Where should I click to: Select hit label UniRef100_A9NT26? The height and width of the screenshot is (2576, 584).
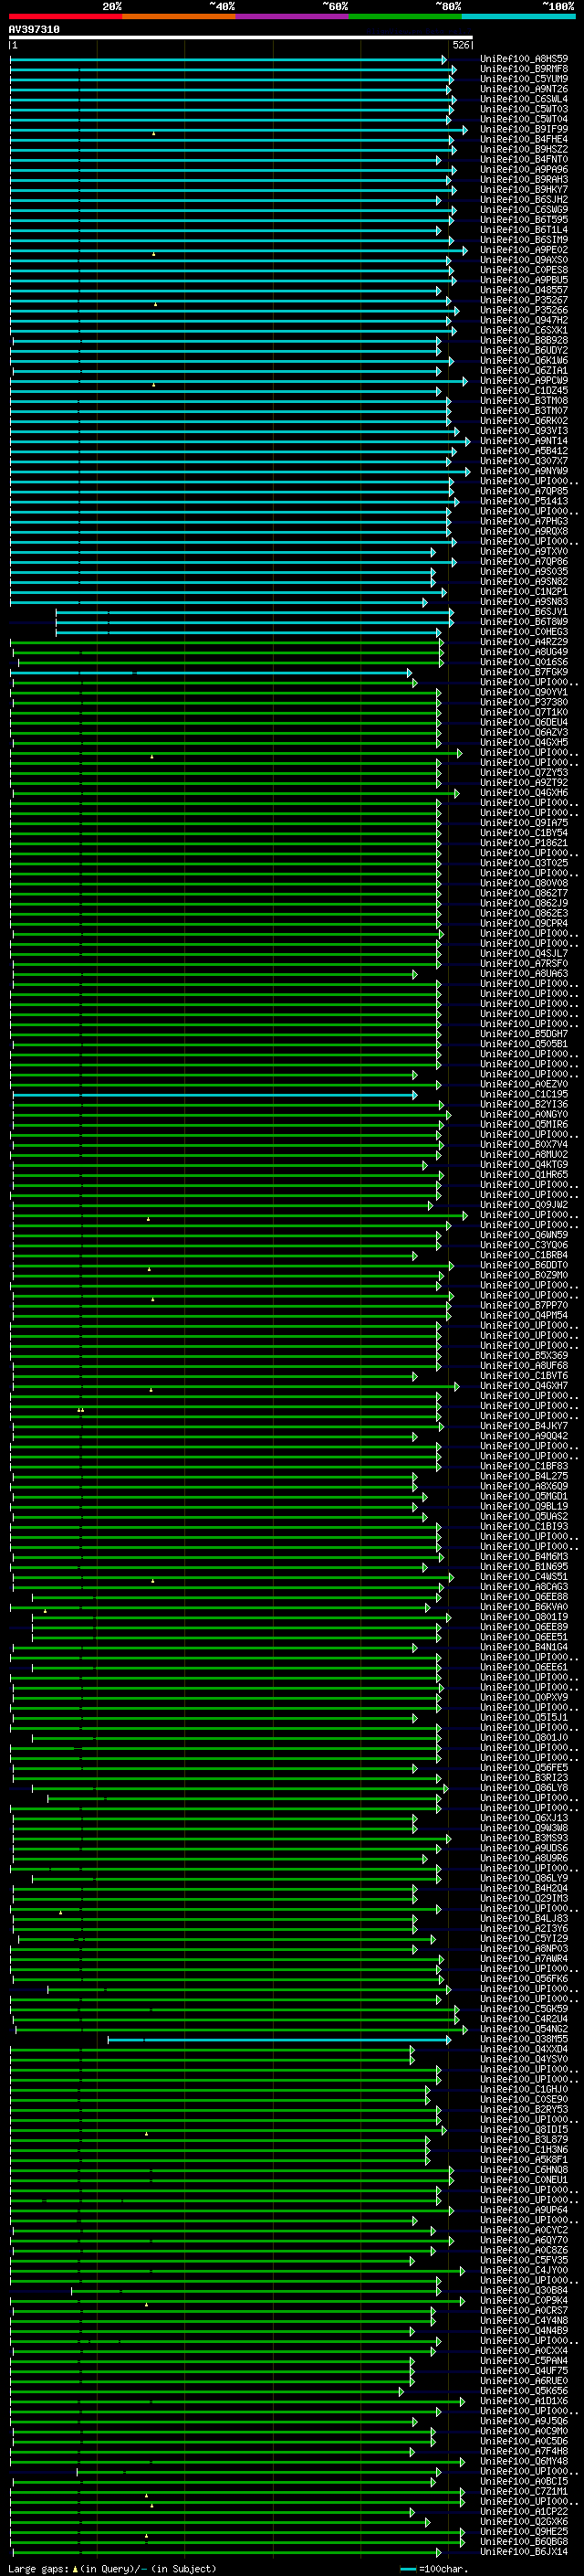pyautogui.click(x=524, y=89)
